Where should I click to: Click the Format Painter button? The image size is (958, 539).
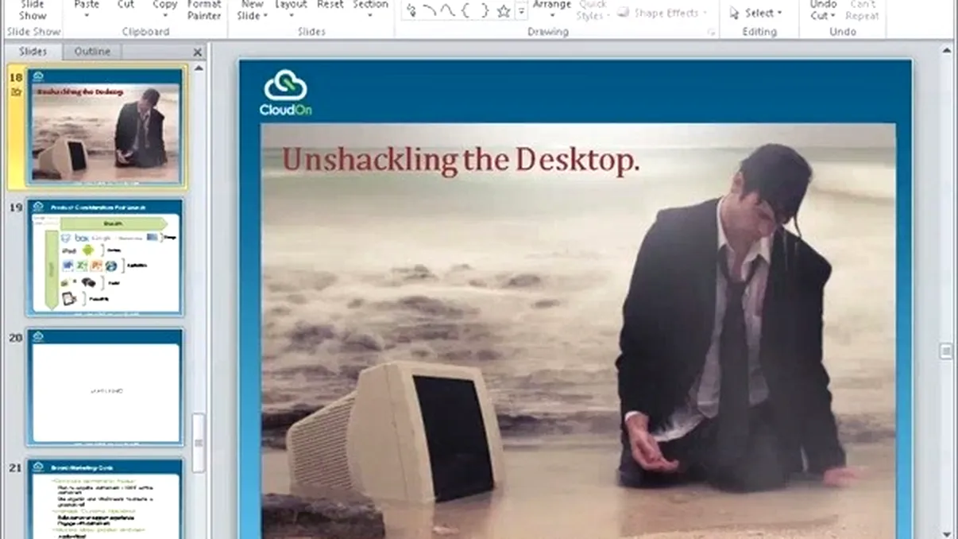tap(204, 10)
